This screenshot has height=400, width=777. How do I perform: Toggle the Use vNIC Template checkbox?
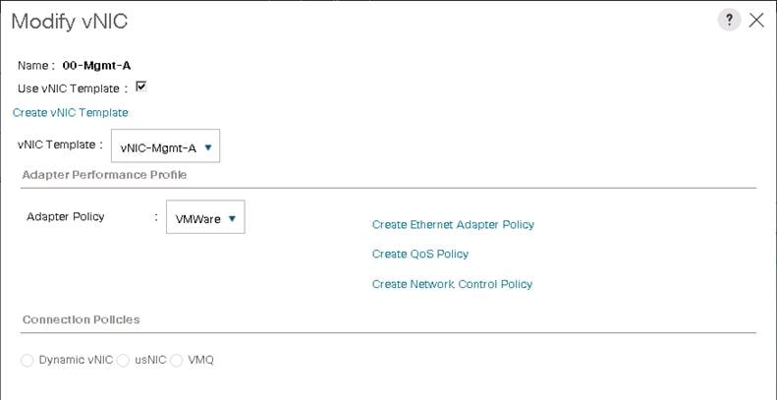coord(140,86)
